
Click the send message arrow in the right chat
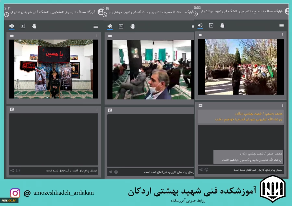pos(201,170)
